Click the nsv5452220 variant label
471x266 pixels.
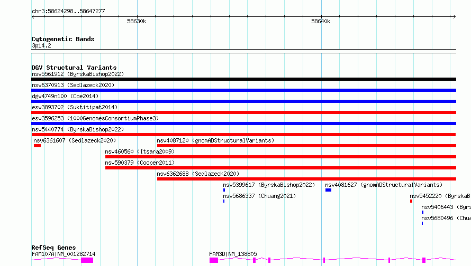point(440,196)
